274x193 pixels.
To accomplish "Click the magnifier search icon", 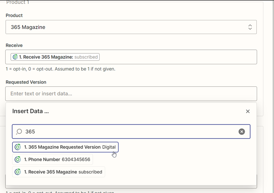I will tap(19, 132).
